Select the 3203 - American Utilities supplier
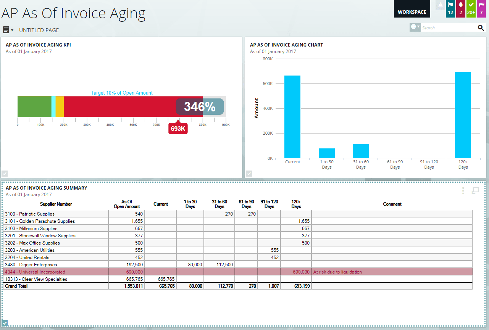Screen dimensions: 489x330 30,250
